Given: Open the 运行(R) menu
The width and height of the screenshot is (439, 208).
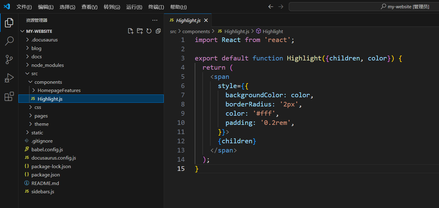Looking at the screenshot, I should [x=134, y=7].
